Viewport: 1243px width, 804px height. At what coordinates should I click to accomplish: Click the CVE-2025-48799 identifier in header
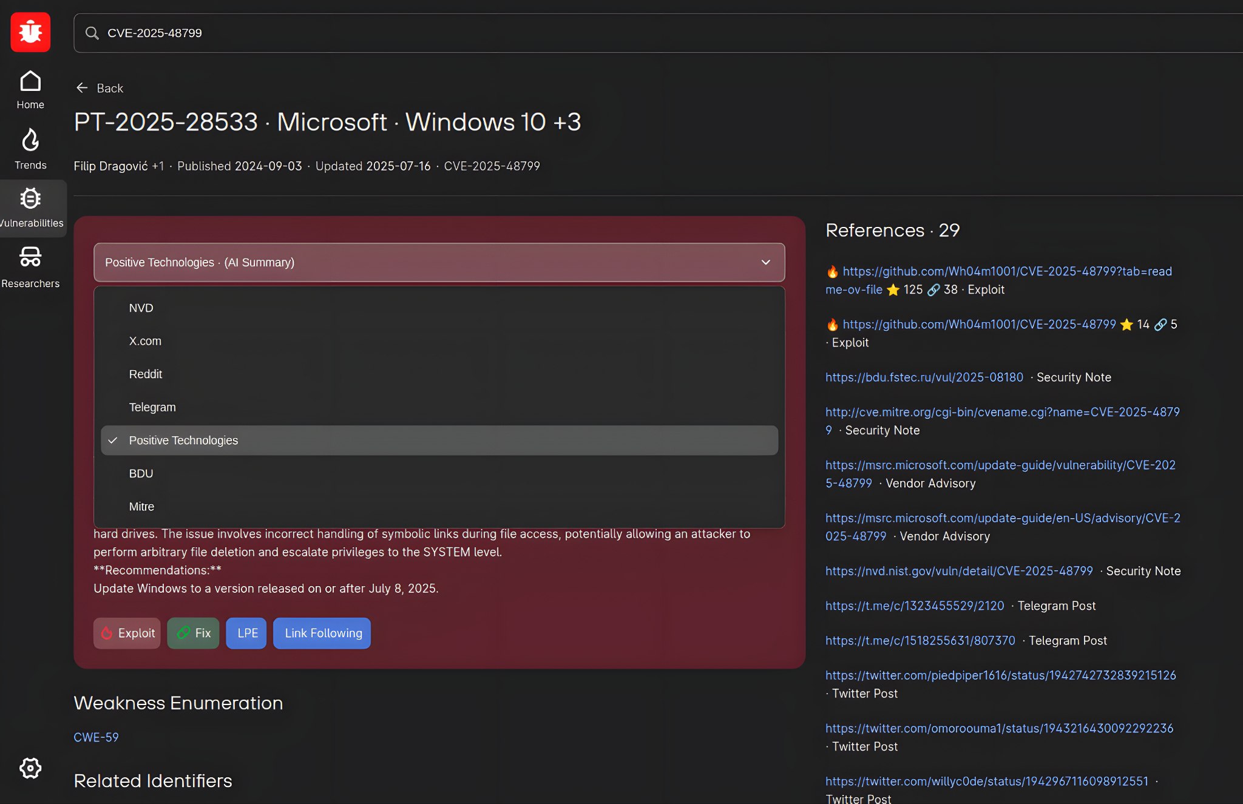(x=492, y=166)
